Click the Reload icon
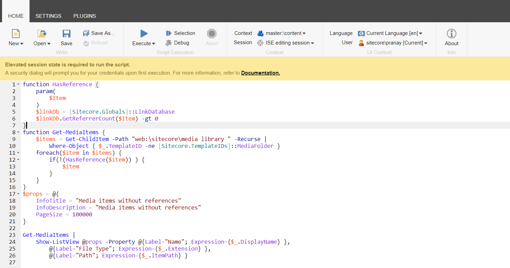Image resolution: width=510 pixels, height=268 pixels. point(86,43)
